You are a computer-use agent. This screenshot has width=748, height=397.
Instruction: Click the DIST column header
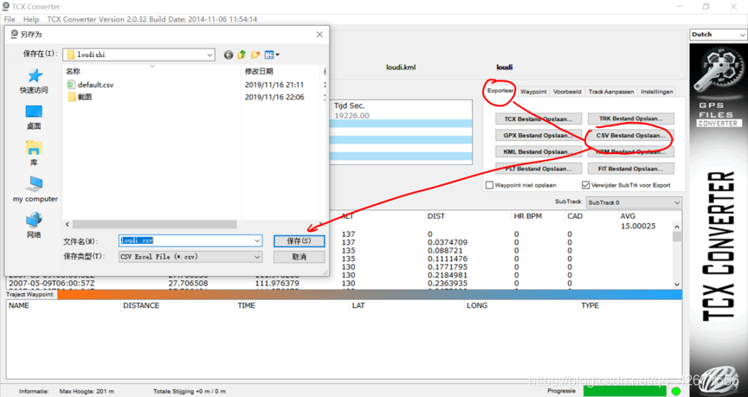(436, 216)
